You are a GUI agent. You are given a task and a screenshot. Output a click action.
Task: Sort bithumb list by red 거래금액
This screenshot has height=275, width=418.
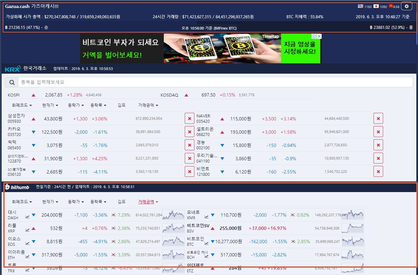point(148,202)
